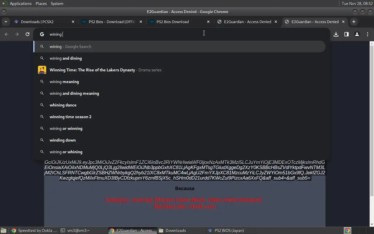Image resolution: width=374 pixels, height=234 pixels.
Task: Select 'winning time season 2' suggestion
Action: pos(179,117)
